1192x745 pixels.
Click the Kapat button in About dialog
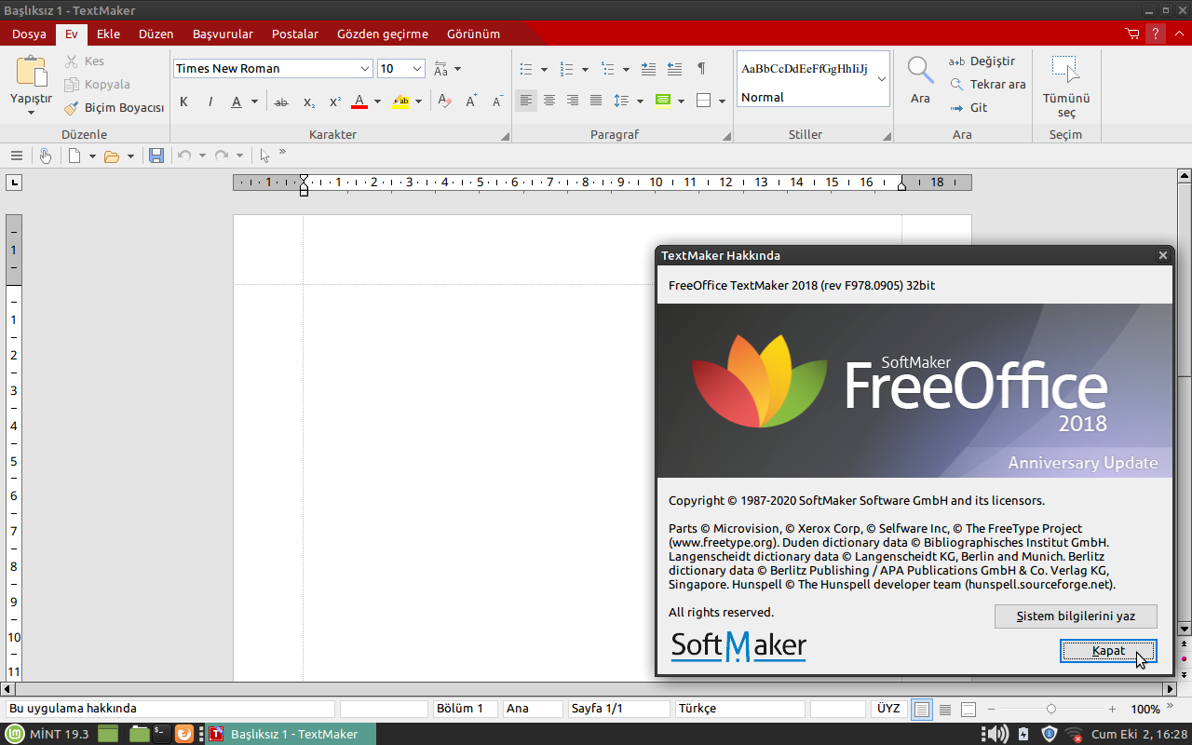pos(1108,651)
